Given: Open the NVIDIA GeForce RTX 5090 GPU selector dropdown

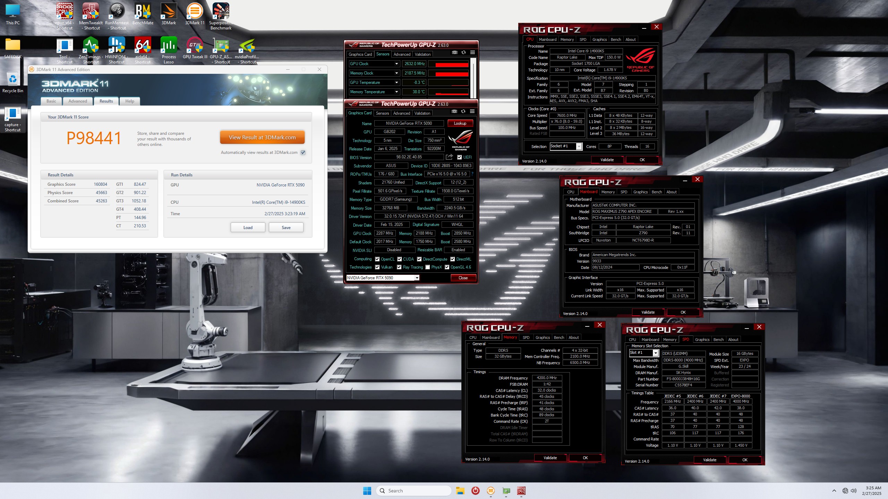Looking at the screenshot, I should pos(383,278).
